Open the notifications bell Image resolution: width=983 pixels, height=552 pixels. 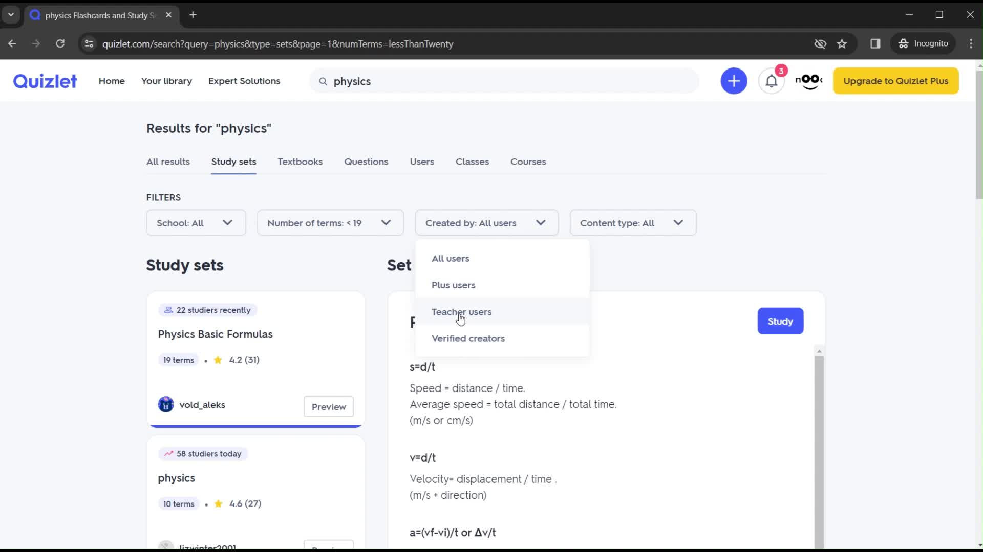(x=772, y=81)
